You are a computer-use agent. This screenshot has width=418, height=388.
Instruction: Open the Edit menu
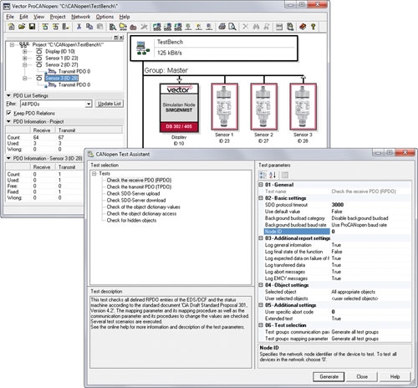(x=23, y=17)
